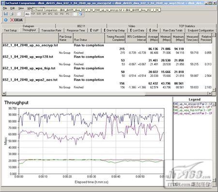The height and width of the screenshot is (192, 218).
Task: Select the up_no_encryp.tst Pair 3 legend entry
Action: [x=192, y=104]
